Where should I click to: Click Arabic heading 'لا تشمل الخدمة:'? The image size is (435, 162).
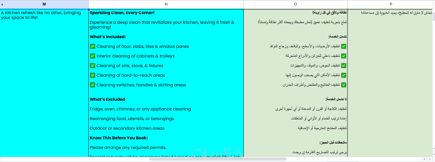336,99
